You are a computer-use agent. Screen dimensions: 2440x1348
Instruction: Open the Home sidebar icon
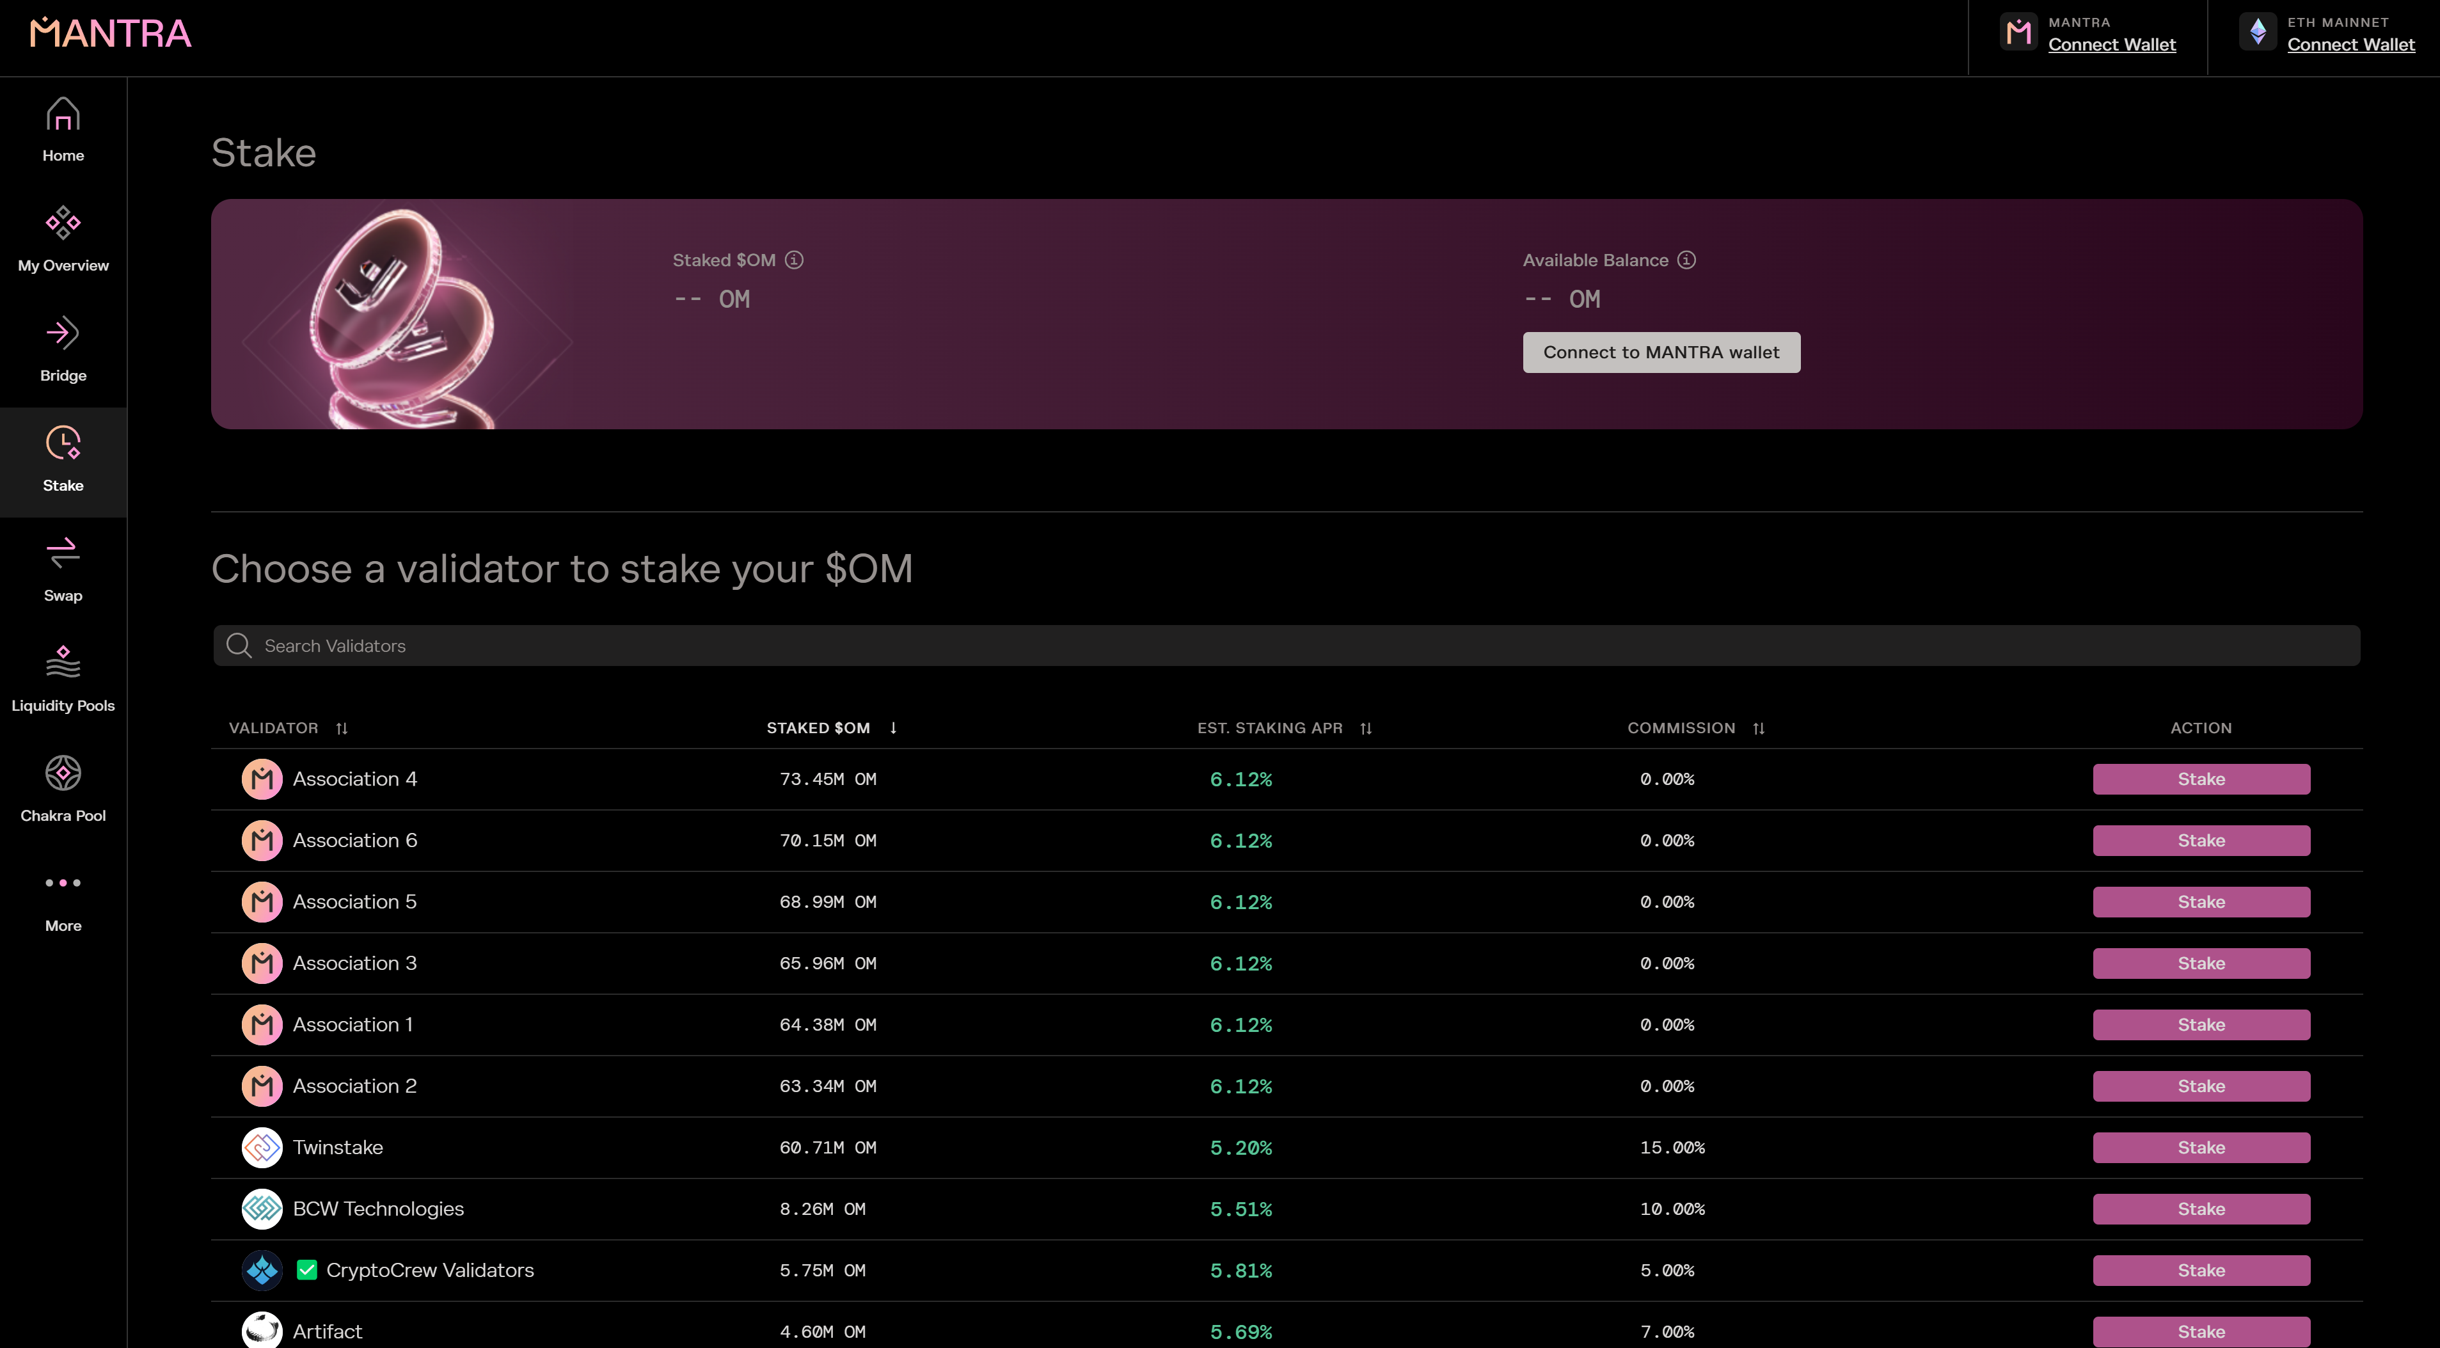63,130
